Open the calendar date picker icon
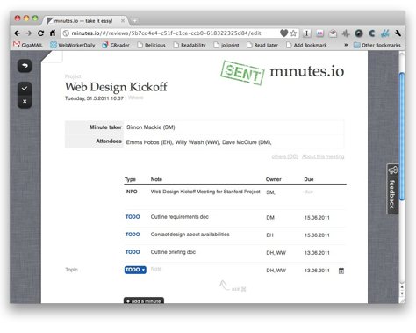This screenshot has height=333, width=416. click(x=341, y=271)
